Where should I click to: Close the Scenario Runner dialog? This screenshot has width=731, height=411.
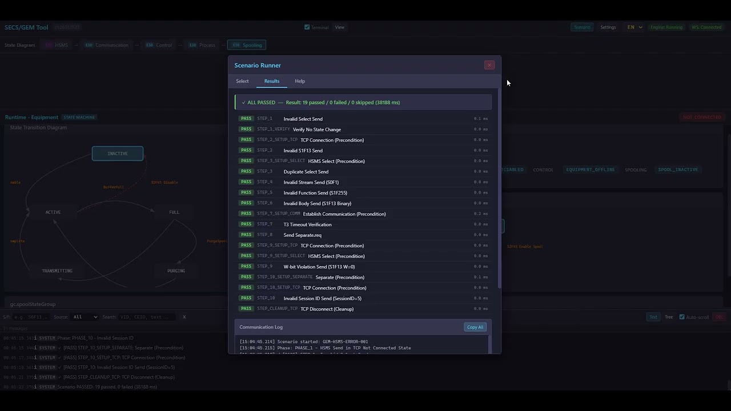489,65
